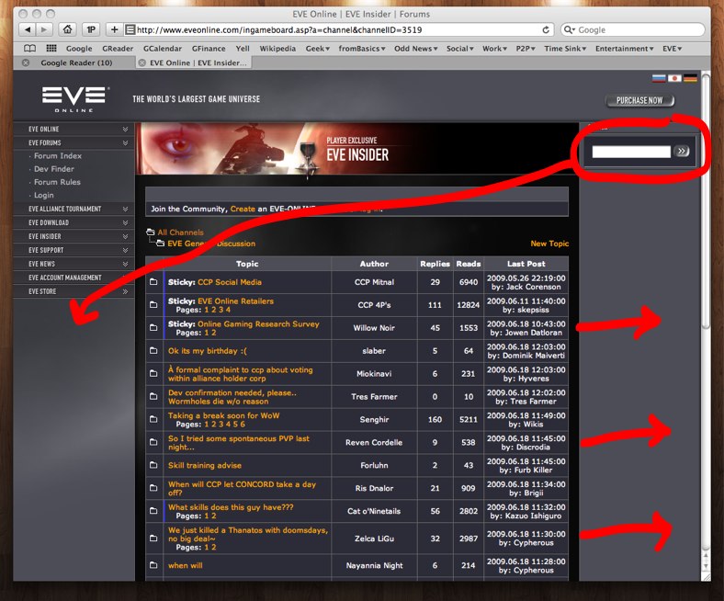Viewport: 724px width, 601px height.
Task: Open the Forum Index link
Action: click(x=58, y=155)
